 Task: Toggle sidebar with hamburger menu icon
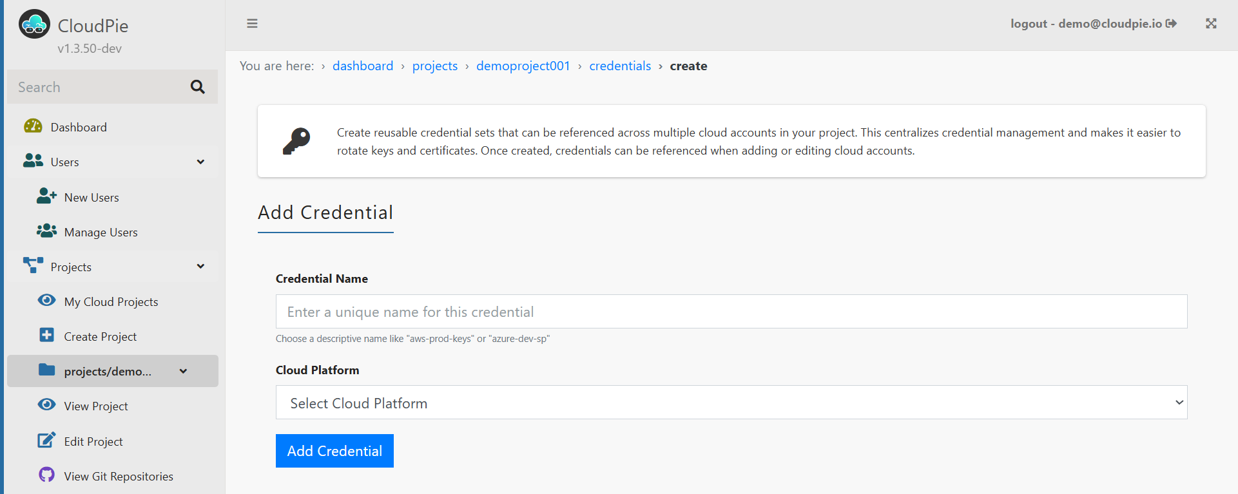pos(252,24)
